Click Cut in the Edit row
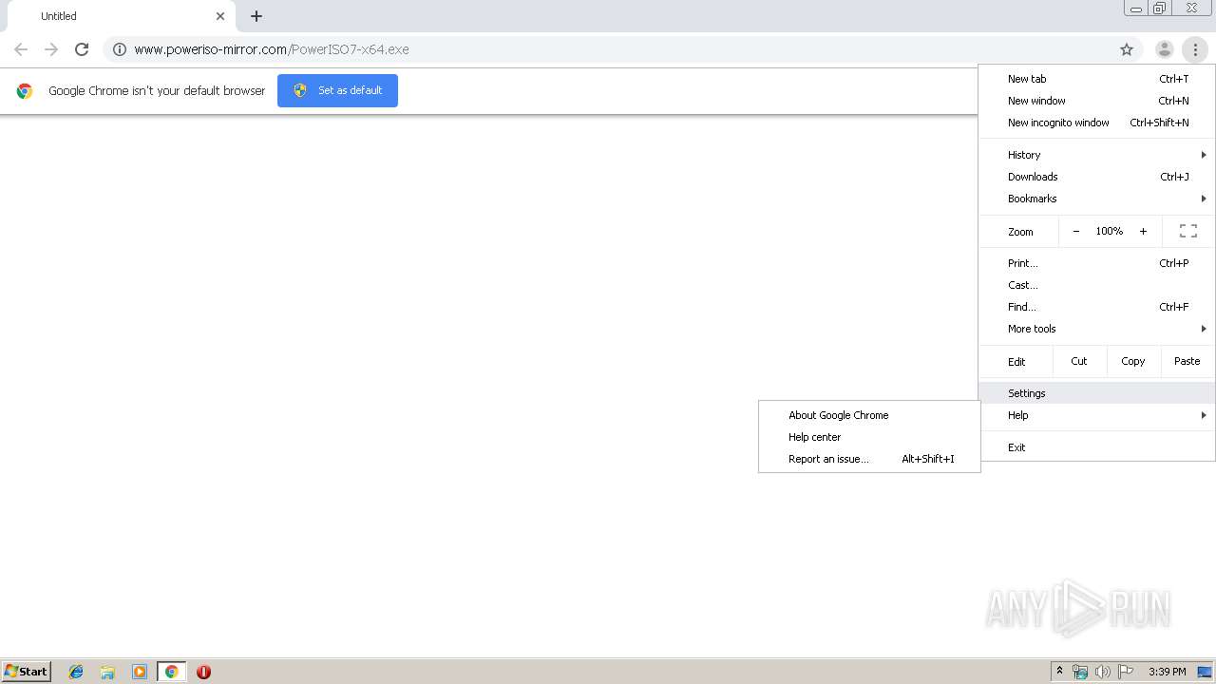 point(1079,361)
